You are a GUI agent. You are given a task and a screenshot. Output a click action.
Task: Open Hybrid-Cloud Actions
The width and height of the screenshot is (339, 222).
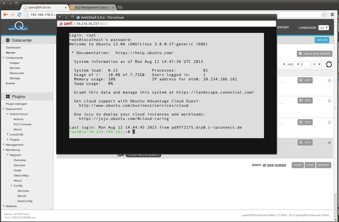tap(19, 119)
